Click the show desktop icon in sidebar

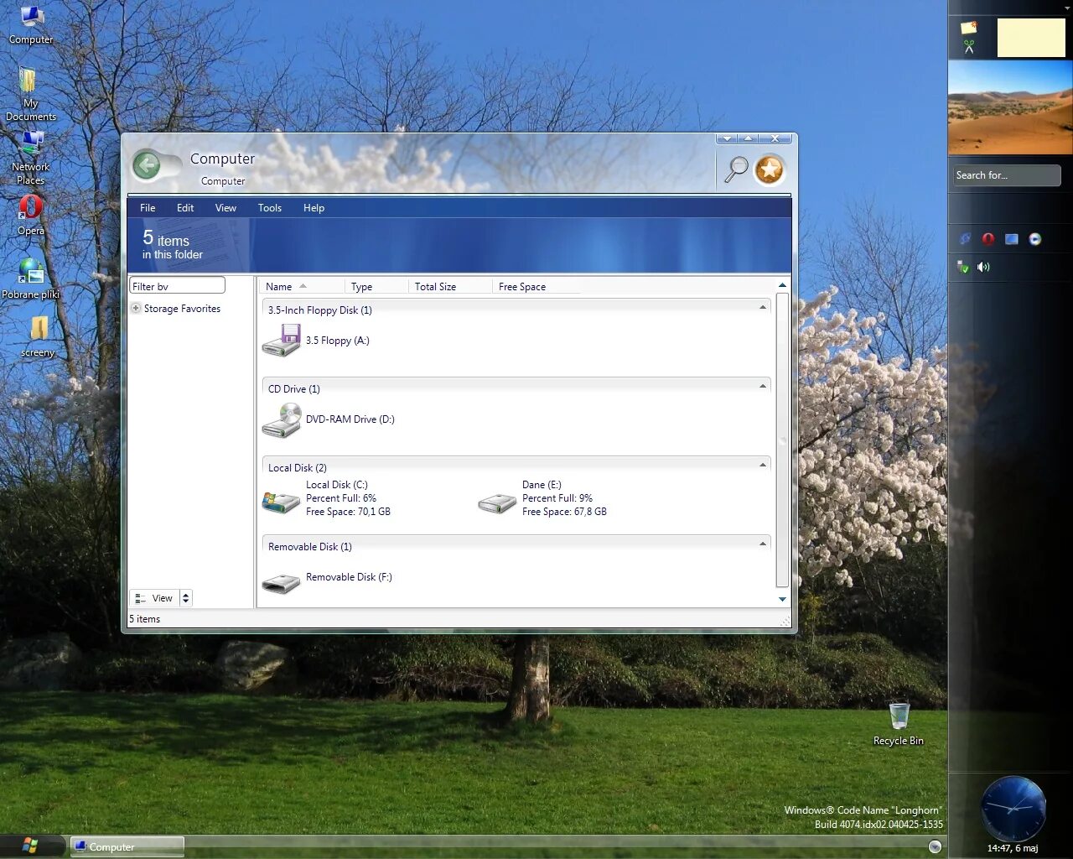[x=1012, y=239]
